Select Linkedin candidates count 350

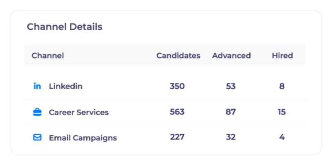click(177, 86)
